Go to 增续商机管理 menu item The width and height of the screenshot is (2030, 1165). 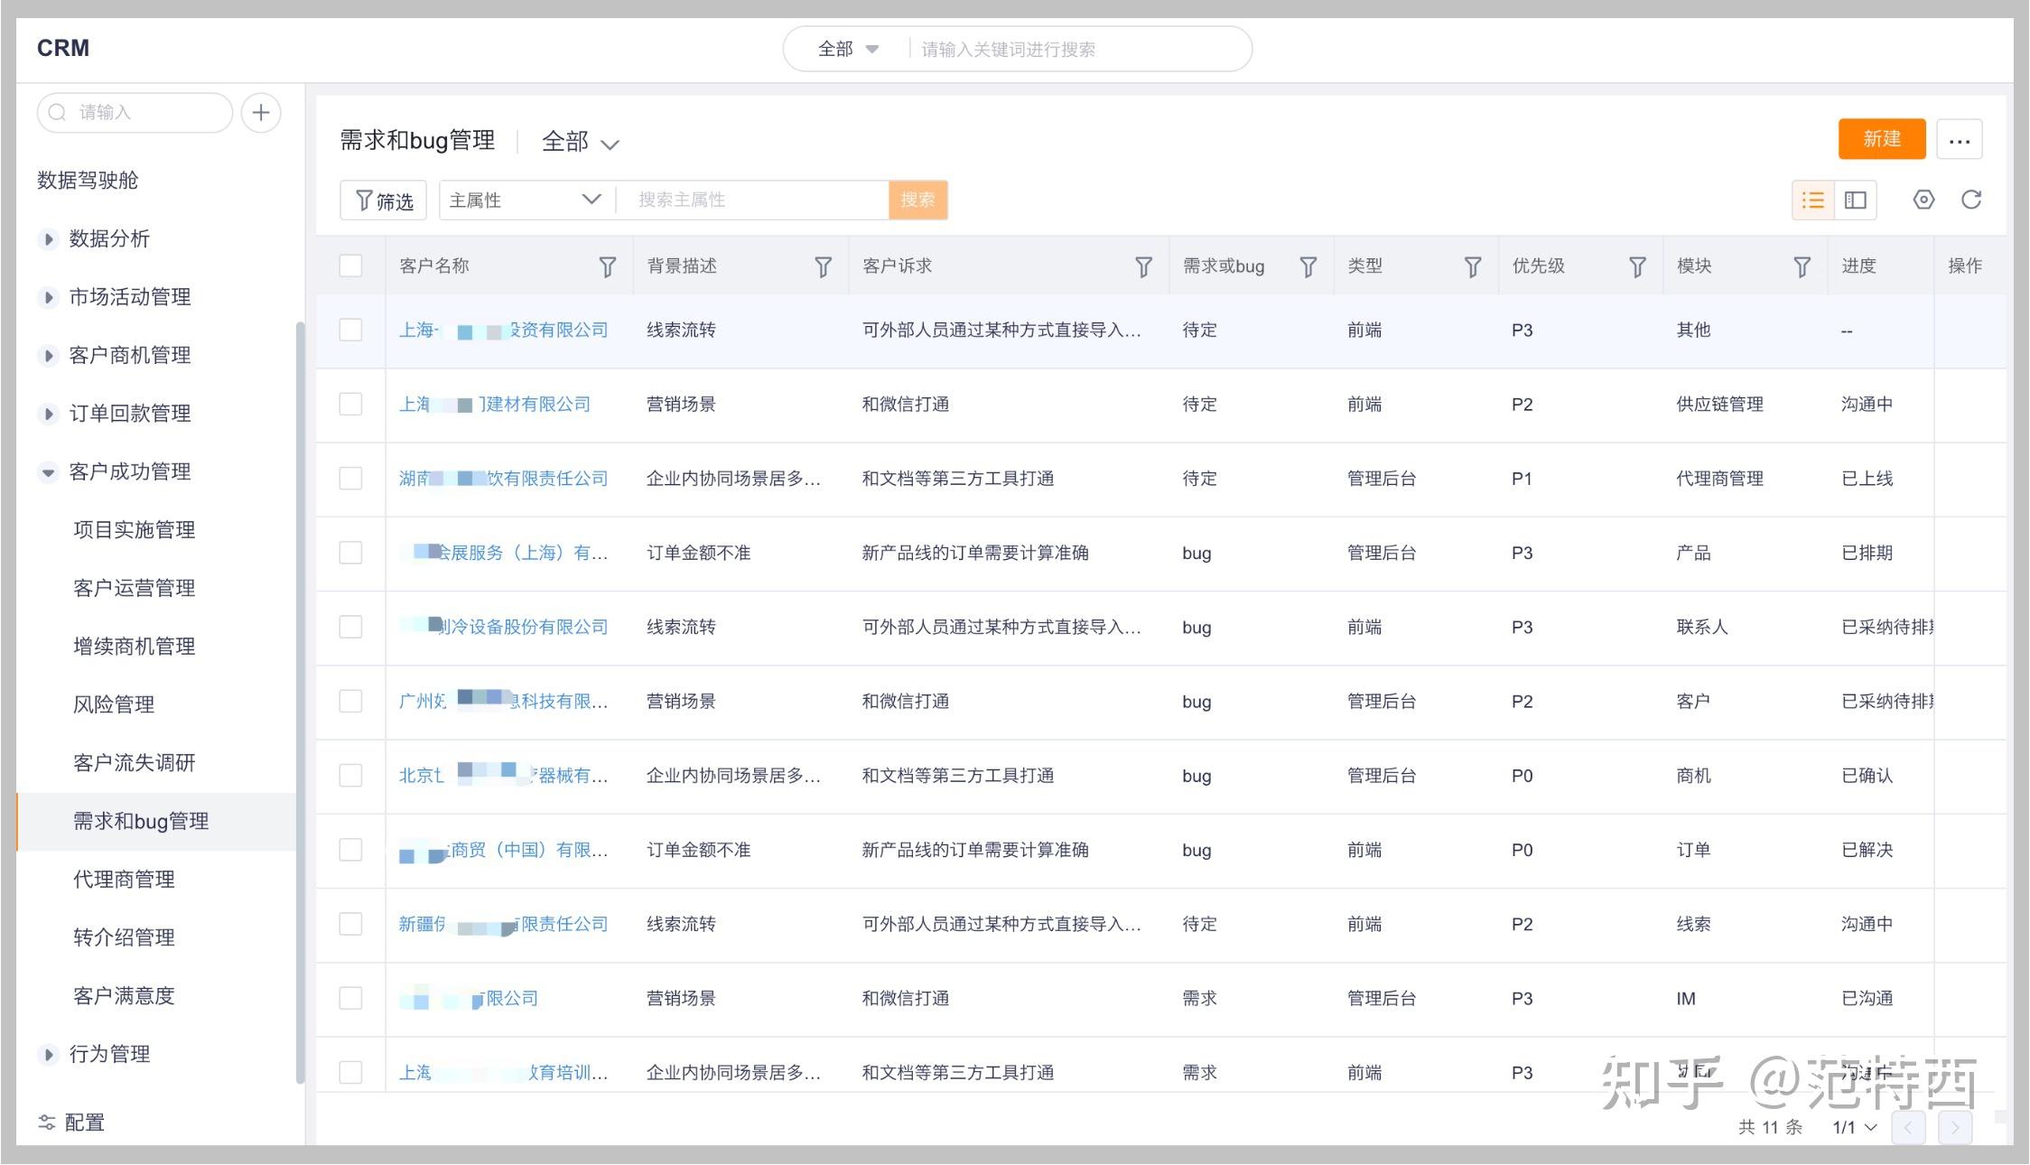[134, 646]
